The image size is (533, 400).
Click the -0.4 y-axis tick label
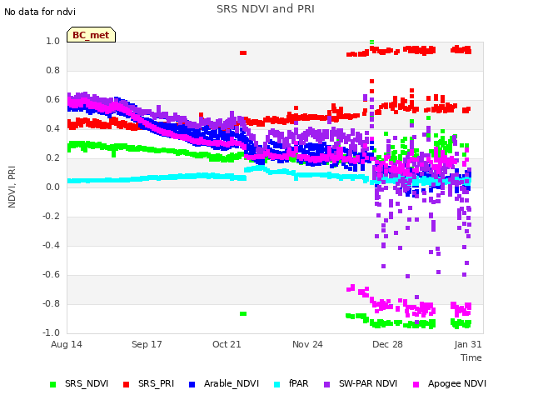(51, 245)
